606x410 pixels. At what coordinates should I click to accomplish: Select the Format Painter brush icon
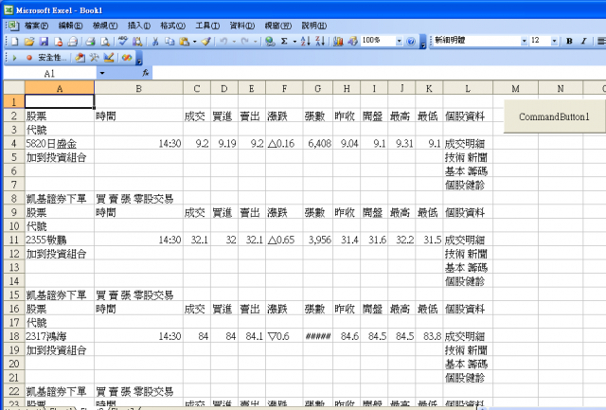pos(206,41)
